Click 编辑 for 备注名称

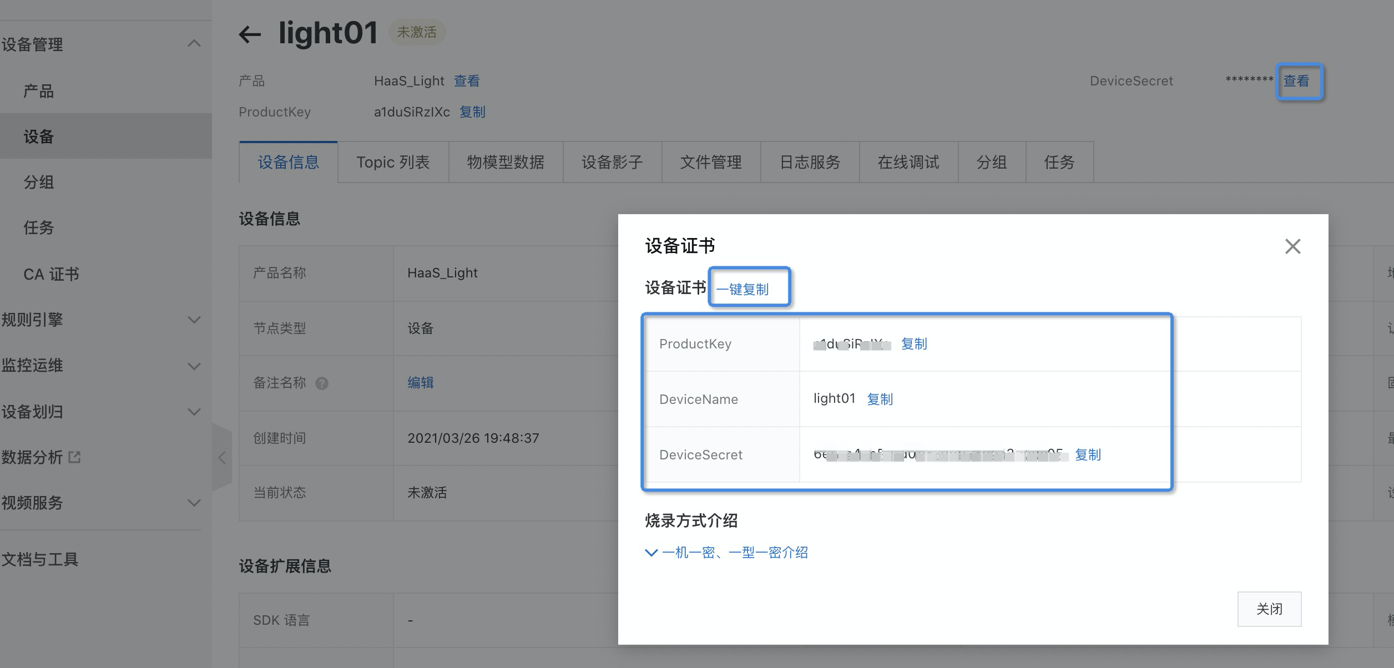pos(421,383)
